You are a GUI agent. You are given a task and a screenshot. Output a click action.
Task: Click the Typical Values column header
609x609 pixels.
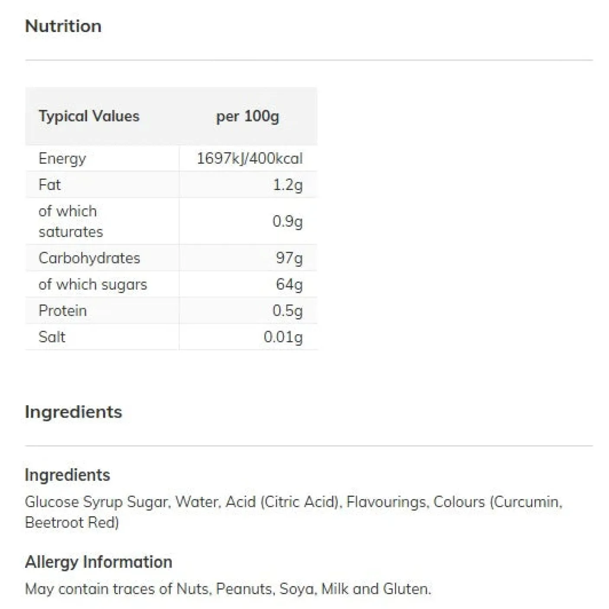tap(89, 116)
